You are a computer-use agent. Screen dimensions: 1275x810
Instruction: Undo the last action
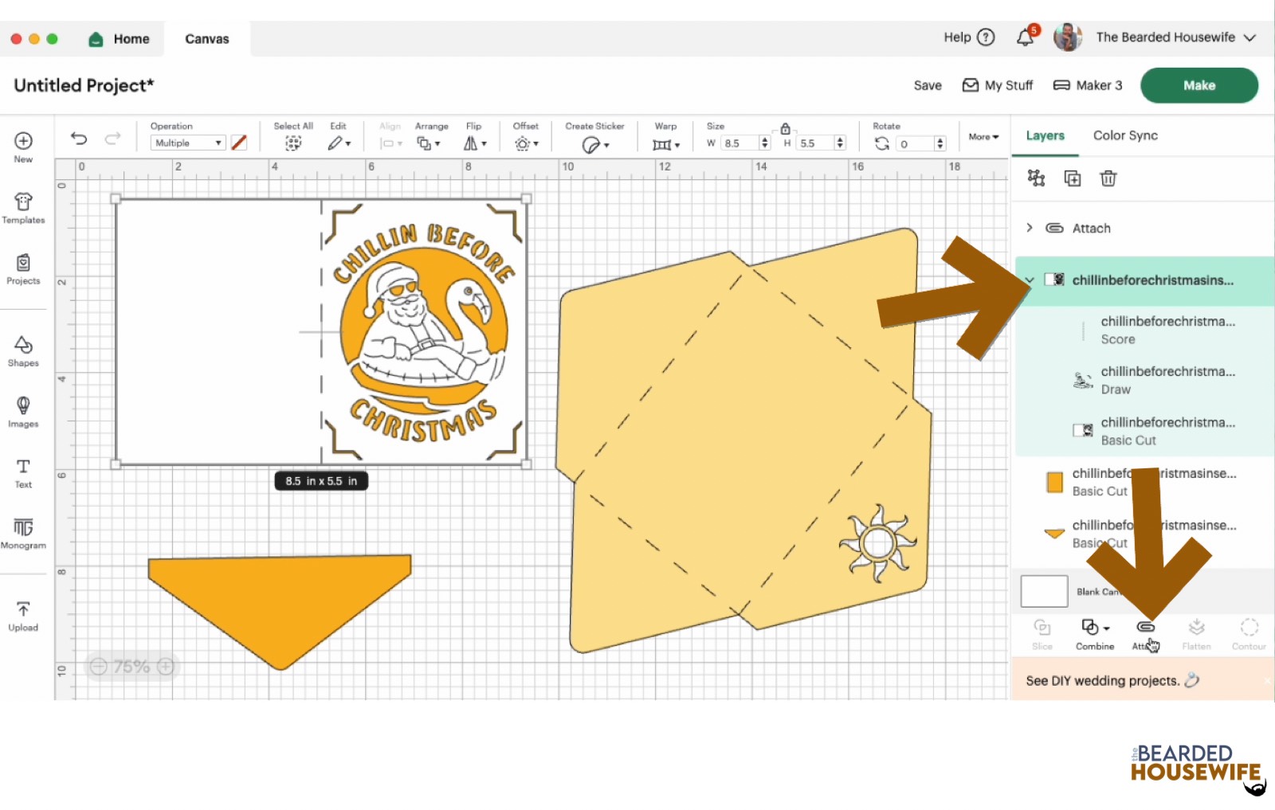pyautogui.click(x=79, y=139)
